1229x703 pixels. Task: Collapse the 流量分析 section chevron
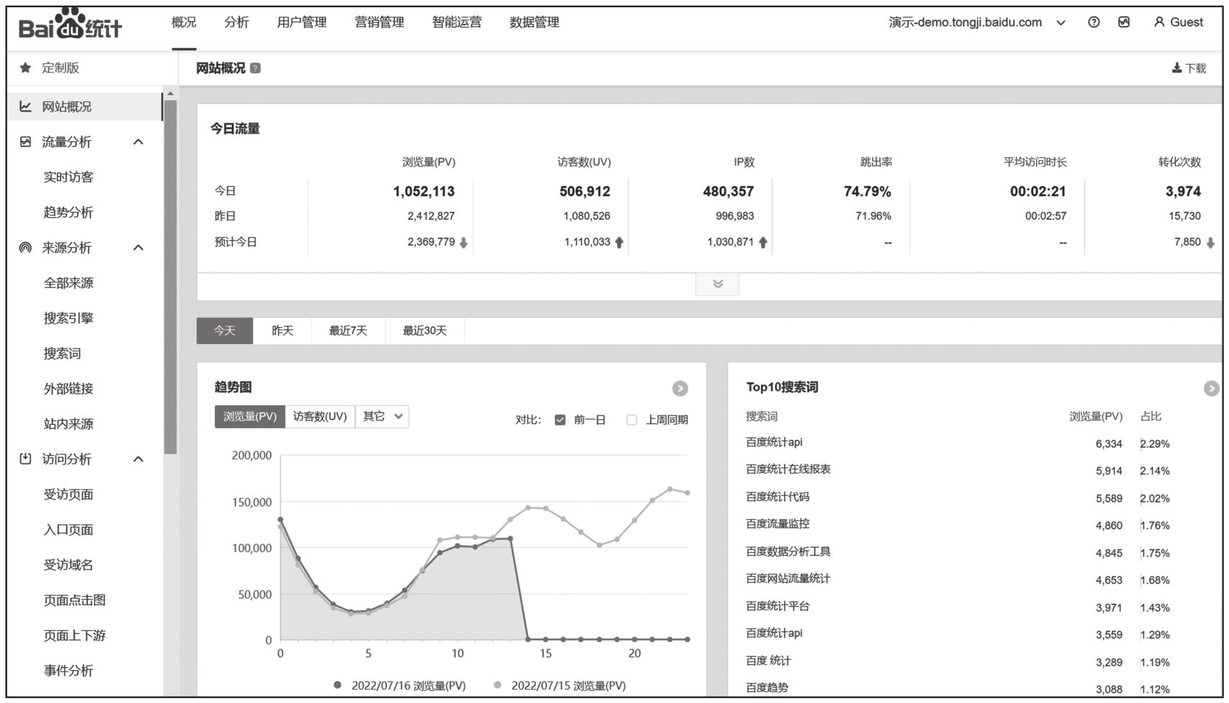pos(139,142)
